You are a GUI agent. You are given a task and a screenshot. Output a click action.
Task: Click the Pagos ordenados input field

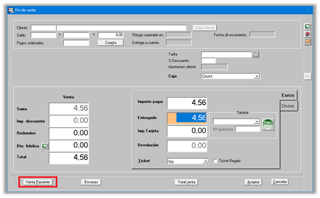coord(76,43)
